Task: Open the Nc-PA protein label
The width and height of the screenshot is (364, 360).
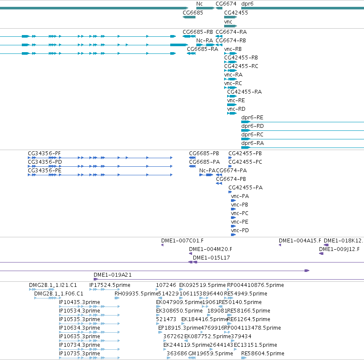Action: tap(207, 170)
